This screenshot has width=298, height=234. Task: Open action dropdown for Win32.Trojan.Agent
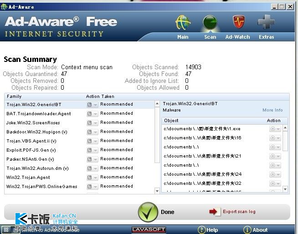pos(92,178)
